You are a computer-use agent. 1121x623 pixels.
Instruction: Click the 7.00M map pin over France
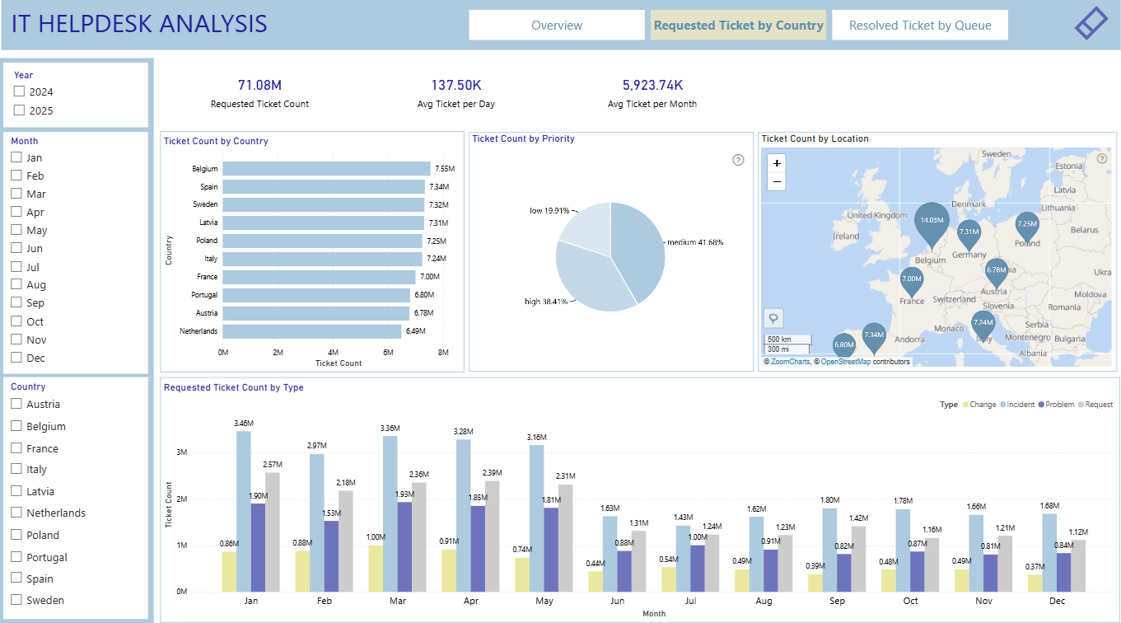pyautogui.click(x=912, y=282)
